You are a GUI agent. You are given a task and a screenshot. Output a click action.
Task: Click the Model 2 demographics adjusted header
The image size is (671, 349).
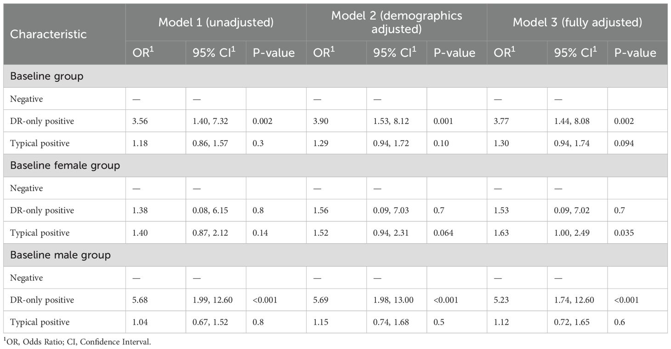(396, 22)
